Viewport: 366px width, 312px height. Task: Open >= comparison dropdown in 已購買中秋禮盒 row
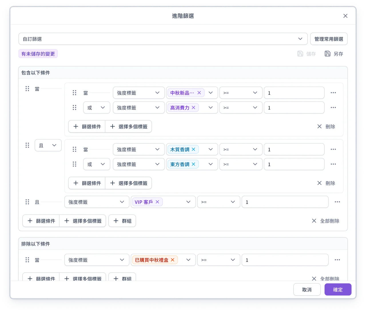[218, 260]
